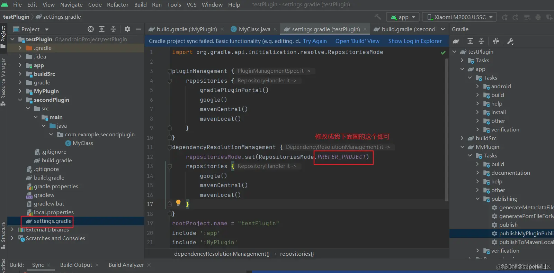Collapse the publishing tasks group in Gradle
Viewport: 554px width, 273px height.
[478, 199]
